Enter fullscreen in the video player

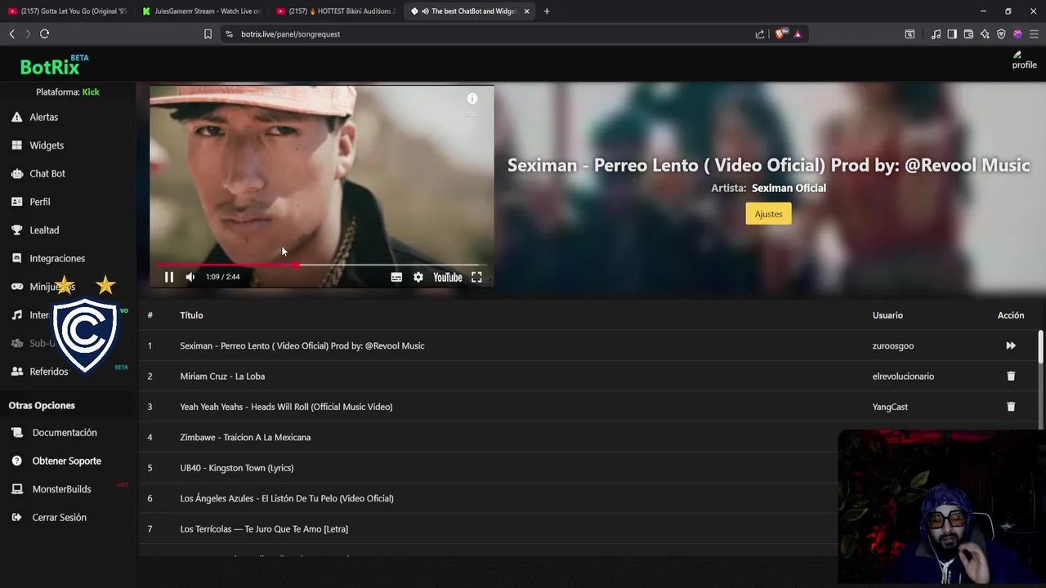[476, 277]
